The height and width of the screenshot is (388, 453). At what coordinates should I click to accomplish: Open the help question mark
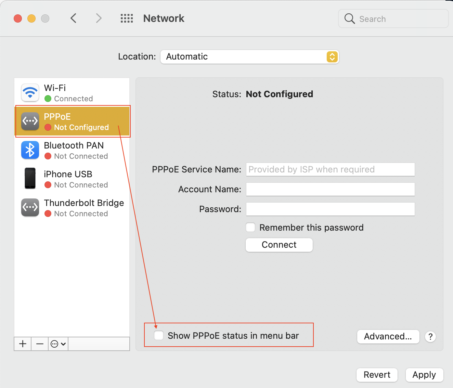click(x=430, y=337)
